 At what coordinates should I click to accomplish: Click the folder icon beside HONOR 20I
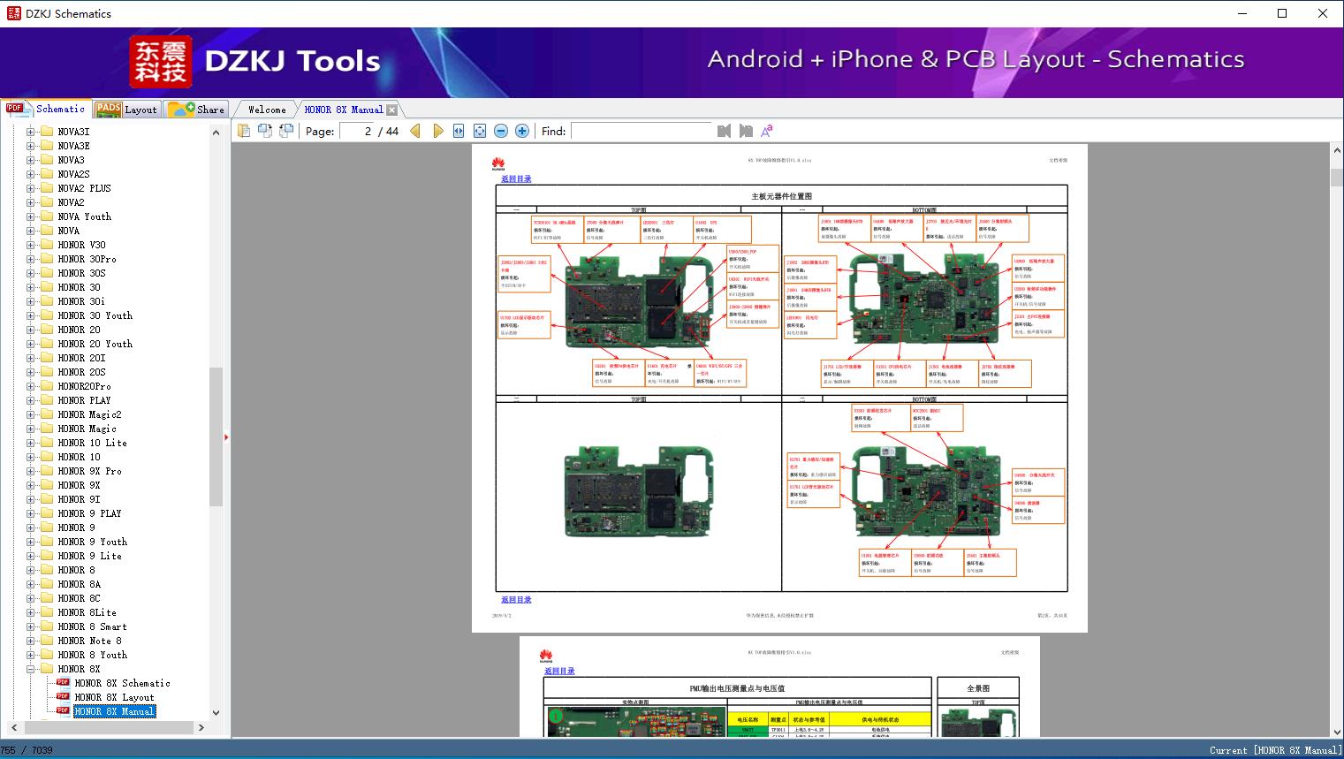(47, 358)
